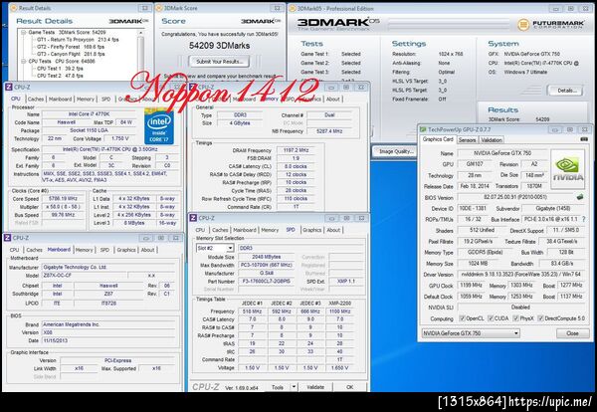Click the Close button in GPU-Z
This screenshot has width=597, height=412.
click(572, 333)
